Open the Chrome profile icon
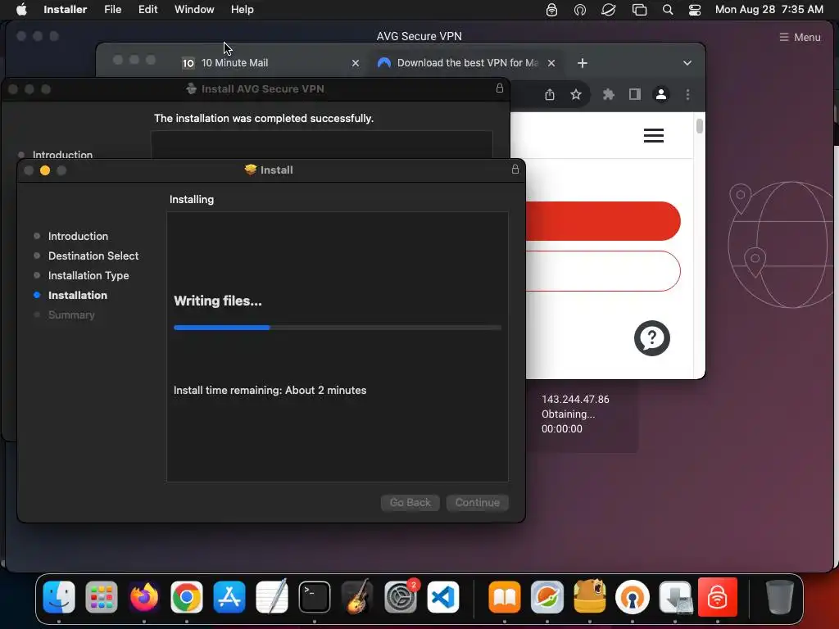839x629 pixels. coord(661,95)
